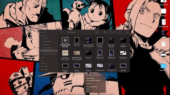Select the glass-batch-logo.mp4 file
This screenshot has width=170, height=95.
(112, 40)
